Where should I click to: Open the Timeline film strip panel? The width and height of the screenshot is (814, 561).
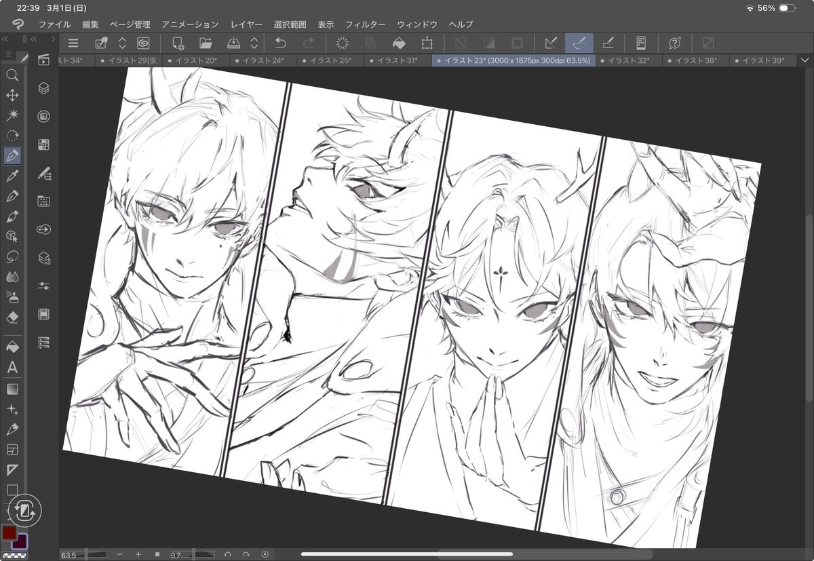click(44, 314)
